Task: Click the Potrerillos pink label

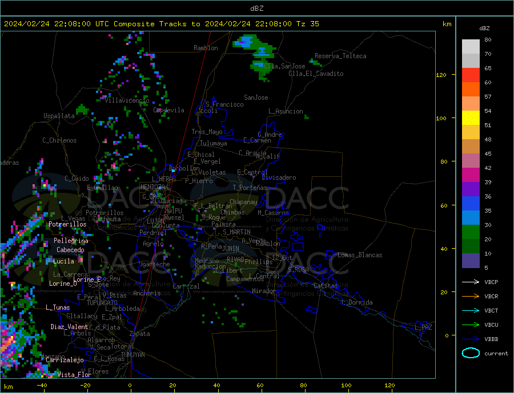Action: point(67,224)
